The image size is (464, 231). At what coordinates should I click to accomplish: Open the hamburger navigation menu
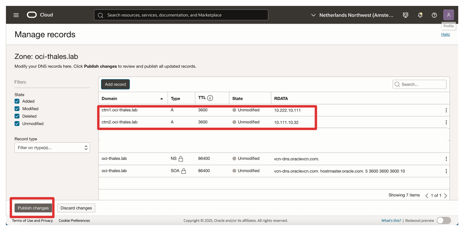(x=16, y=15)
